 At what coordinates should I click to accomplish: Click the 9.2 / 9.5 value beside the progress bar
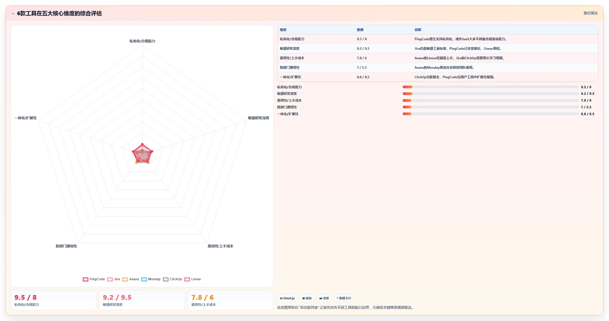(x=588, y=94)
